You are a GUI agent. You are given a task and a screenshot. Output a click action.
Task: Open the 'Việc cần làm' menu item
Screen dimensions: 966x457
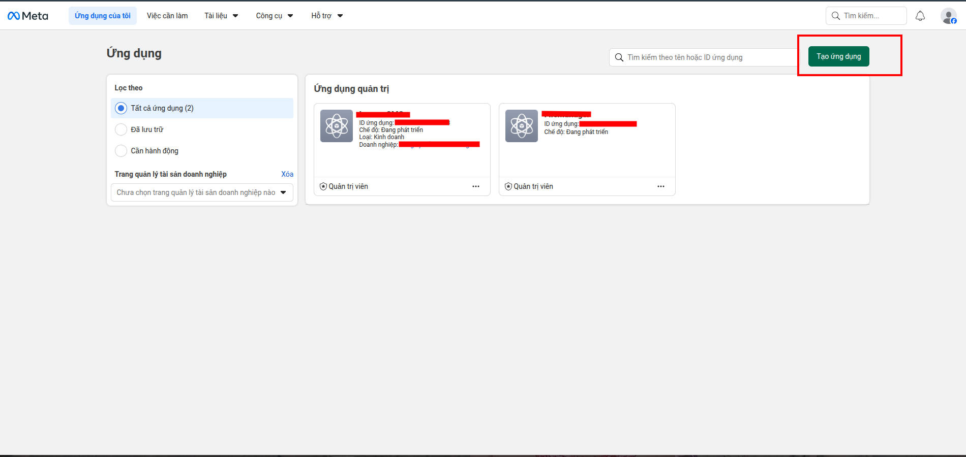[167, 16]
